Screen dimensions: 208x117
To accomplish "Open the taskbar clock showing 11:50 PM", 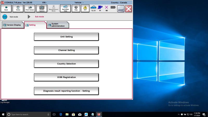I will click(x=197, y=114).
